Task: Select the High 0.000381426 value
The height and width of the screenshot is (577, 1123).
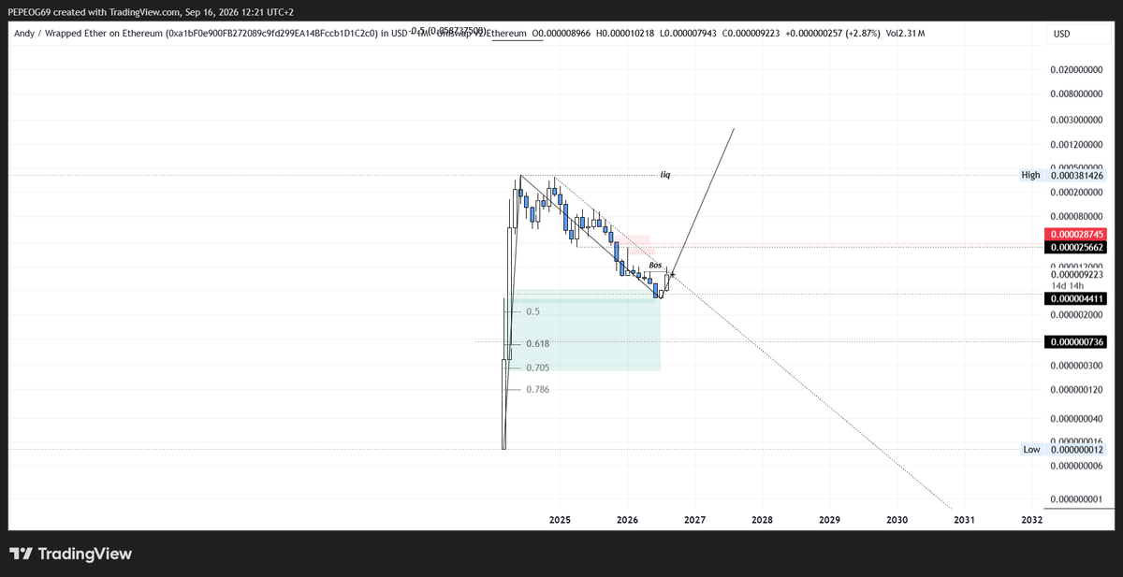Action: pyautogui.click(x=1076, y=175)
